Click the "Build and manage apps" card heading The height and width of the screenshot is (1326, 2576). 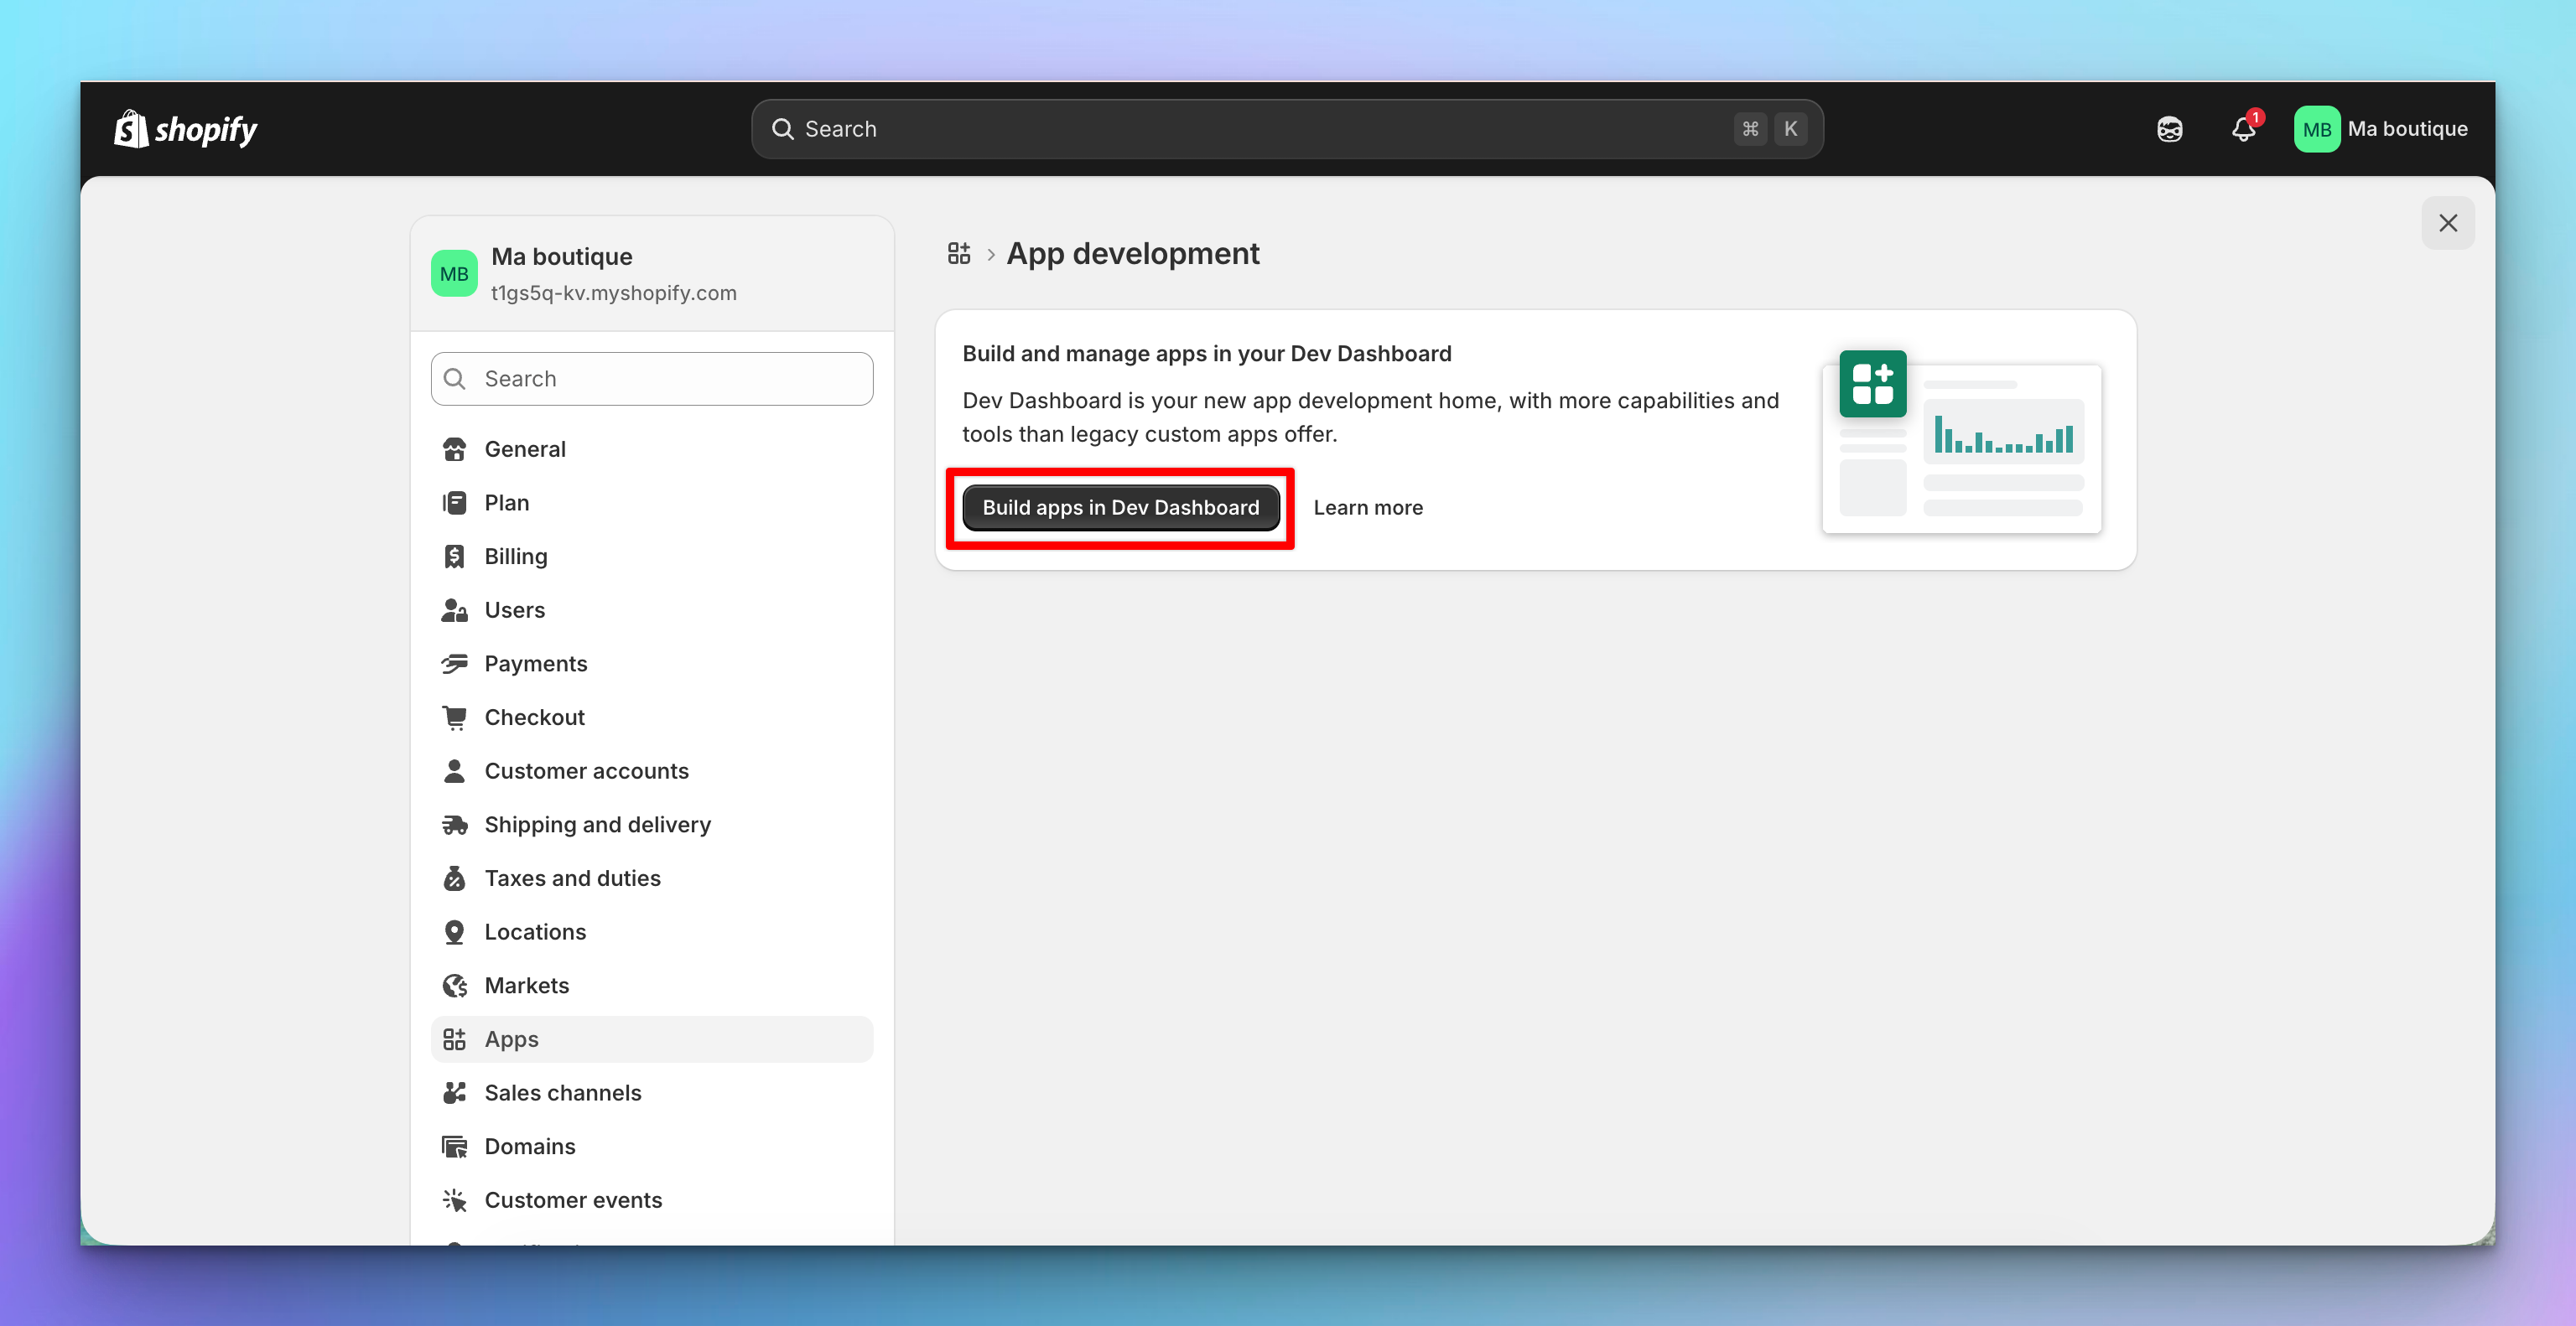1207,354
